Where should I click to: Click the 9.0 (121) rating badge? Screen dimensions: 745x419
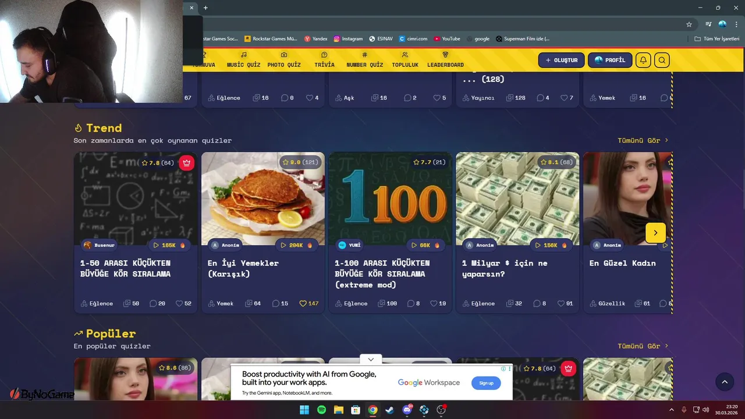300,162
